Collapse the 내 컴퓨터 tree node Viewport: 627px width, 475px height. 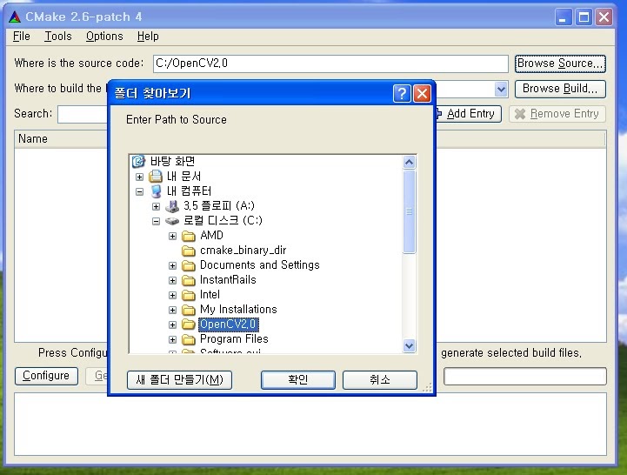[x=139, y=191]
